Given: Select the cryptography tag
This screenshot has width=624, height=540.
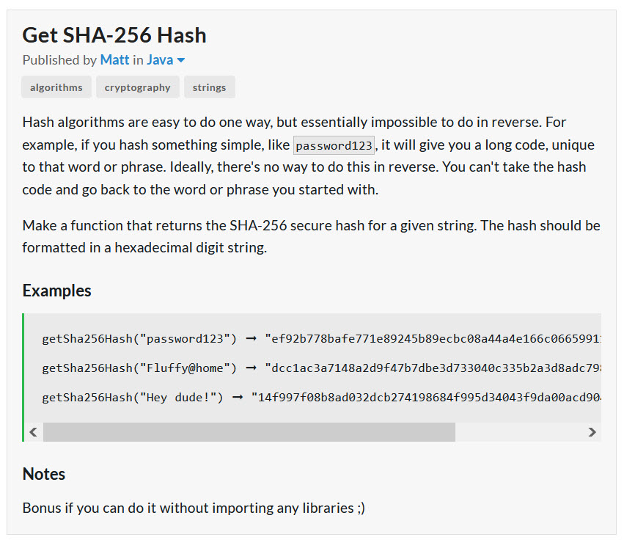Looking at the screenshot, I should (138, 87).
